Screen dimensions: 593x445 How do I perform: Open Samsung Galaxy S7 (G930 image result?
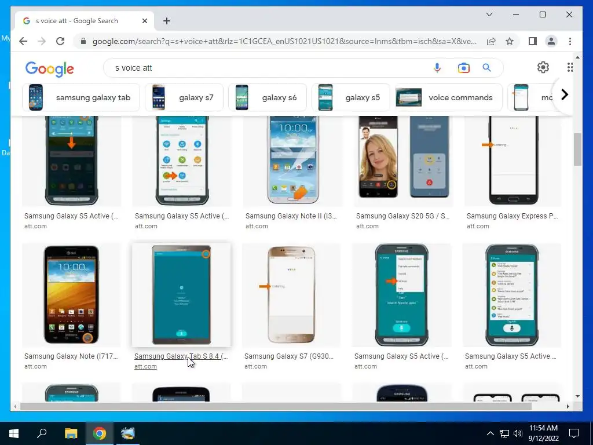coord(291,295)
